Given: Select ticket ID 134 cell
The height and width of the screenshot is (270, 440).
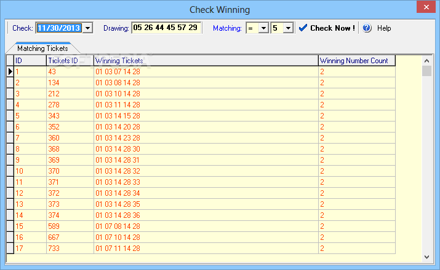Looking at the screenshot, I should coord(70,83).
